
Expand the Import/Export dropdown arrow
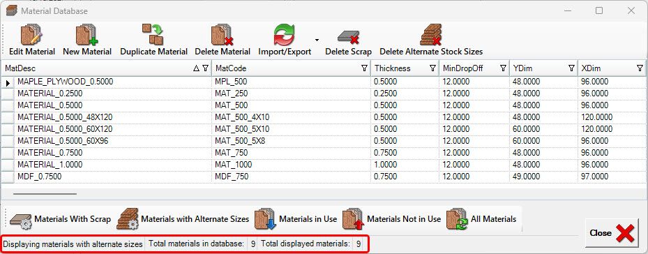coord(317,40)
